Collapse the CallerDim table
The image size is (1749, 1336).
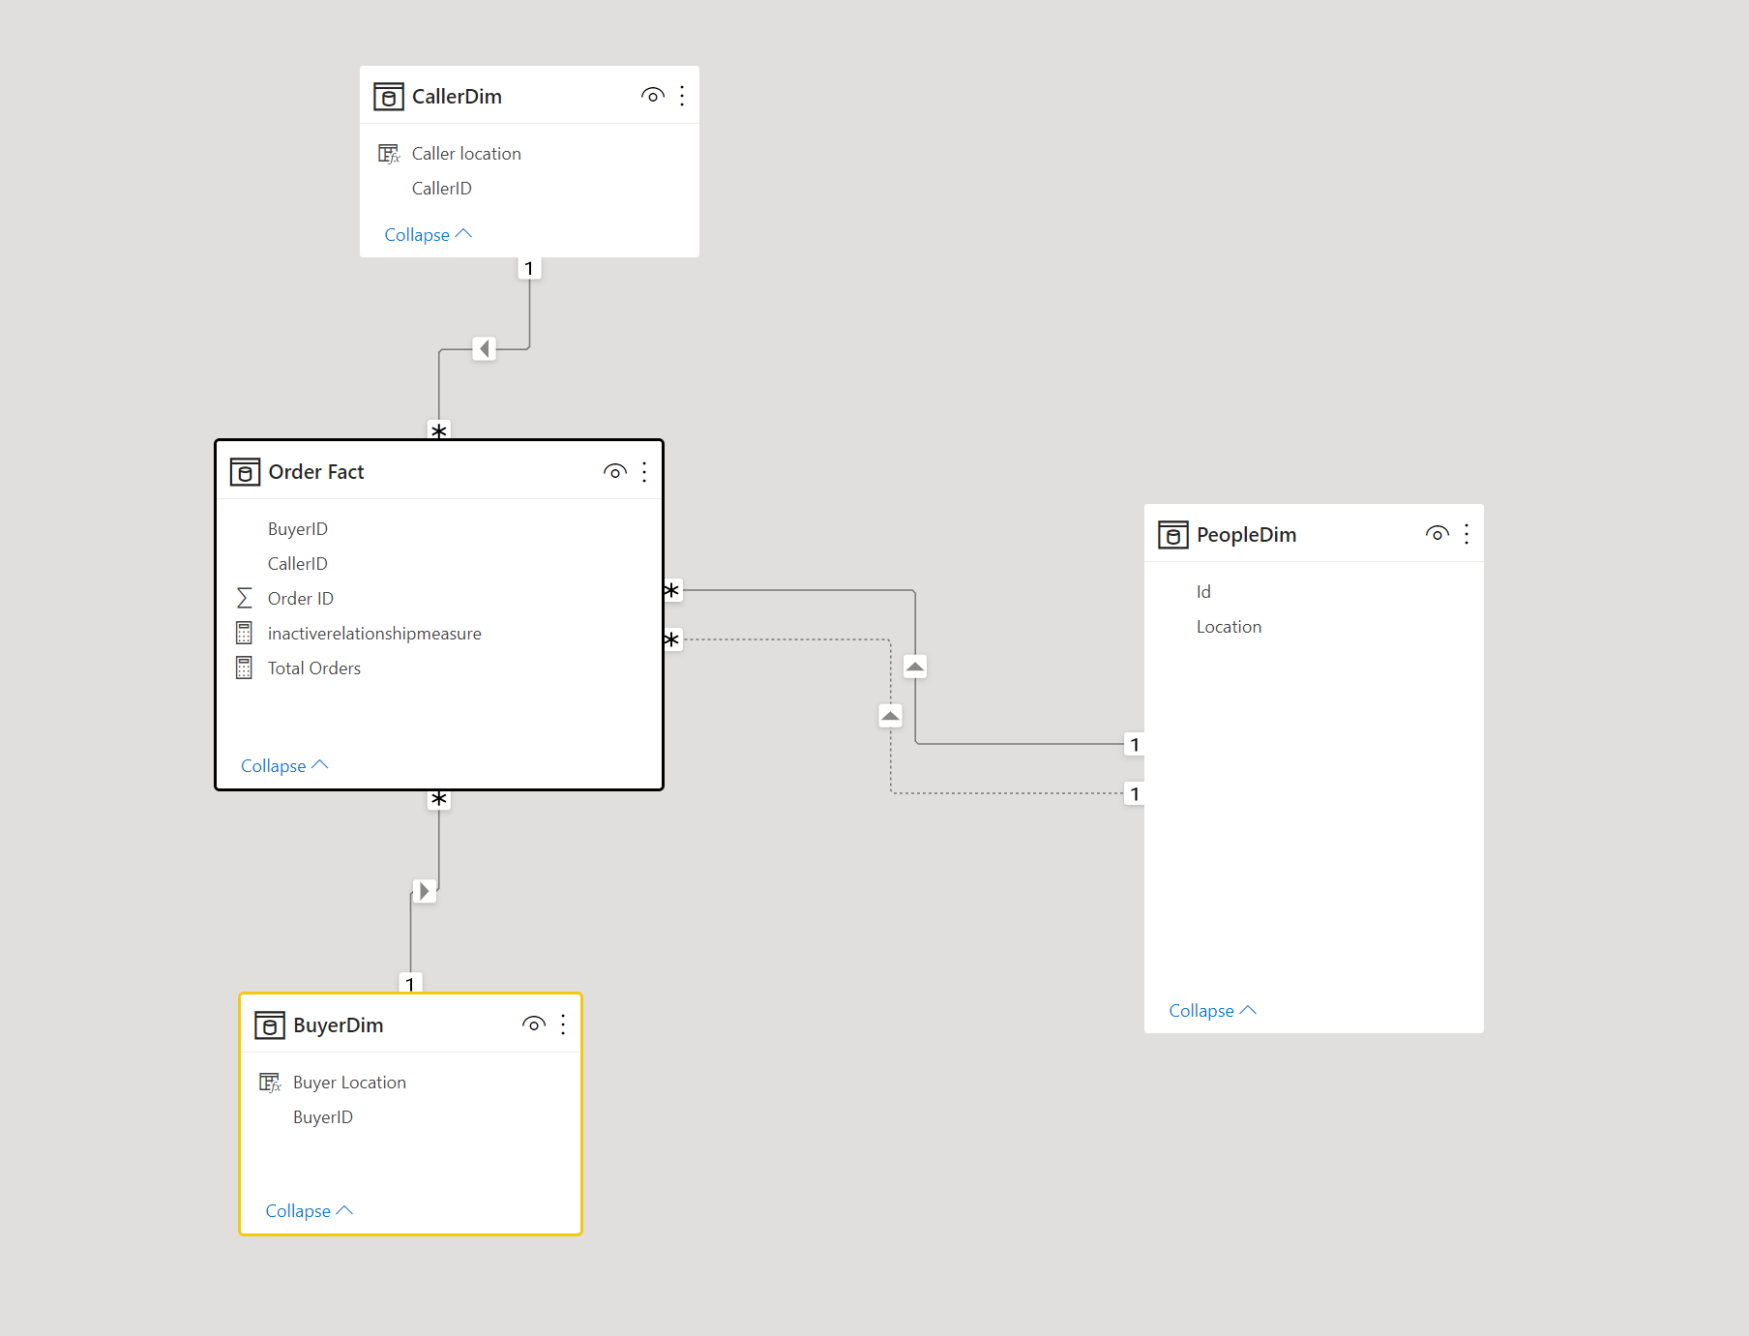point(428,235)
